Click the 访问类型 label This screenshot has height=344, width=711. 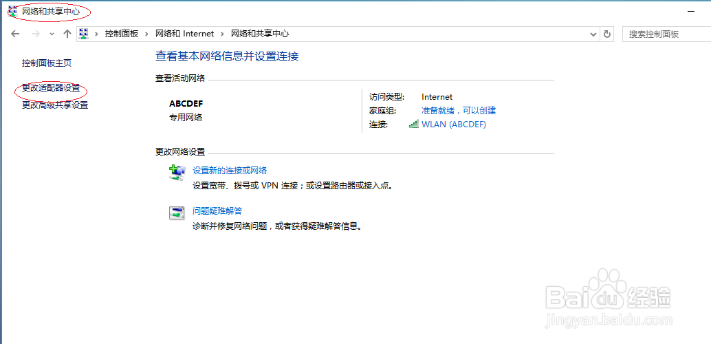pyautogui.click(x=387, y=97)
